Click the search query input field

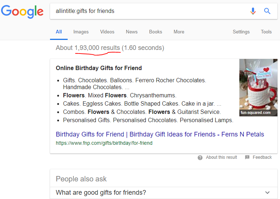pyautogui.click(x=148, y=11)
